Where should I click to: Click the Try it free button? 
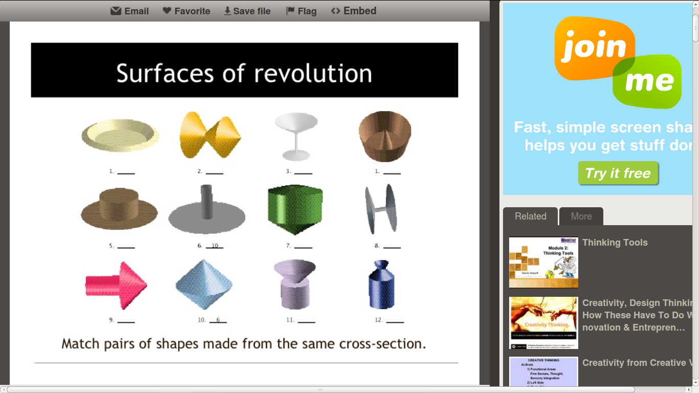point(618,173)
